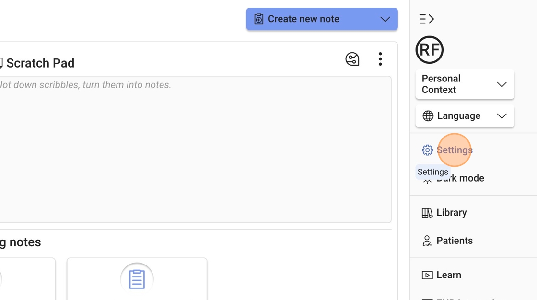Click the Create new note button

(303, 19)
